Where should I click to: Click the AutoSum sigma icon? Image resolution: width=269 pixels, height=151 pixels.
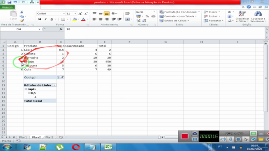229,12
